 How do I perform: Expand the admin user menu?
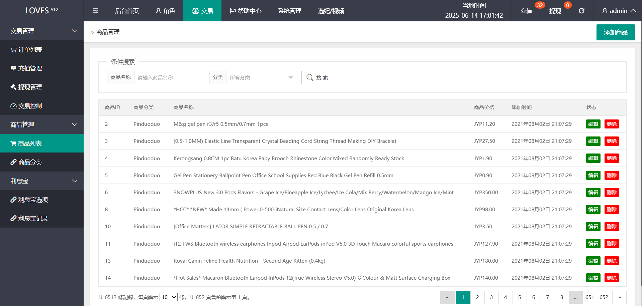pos(619,11)
